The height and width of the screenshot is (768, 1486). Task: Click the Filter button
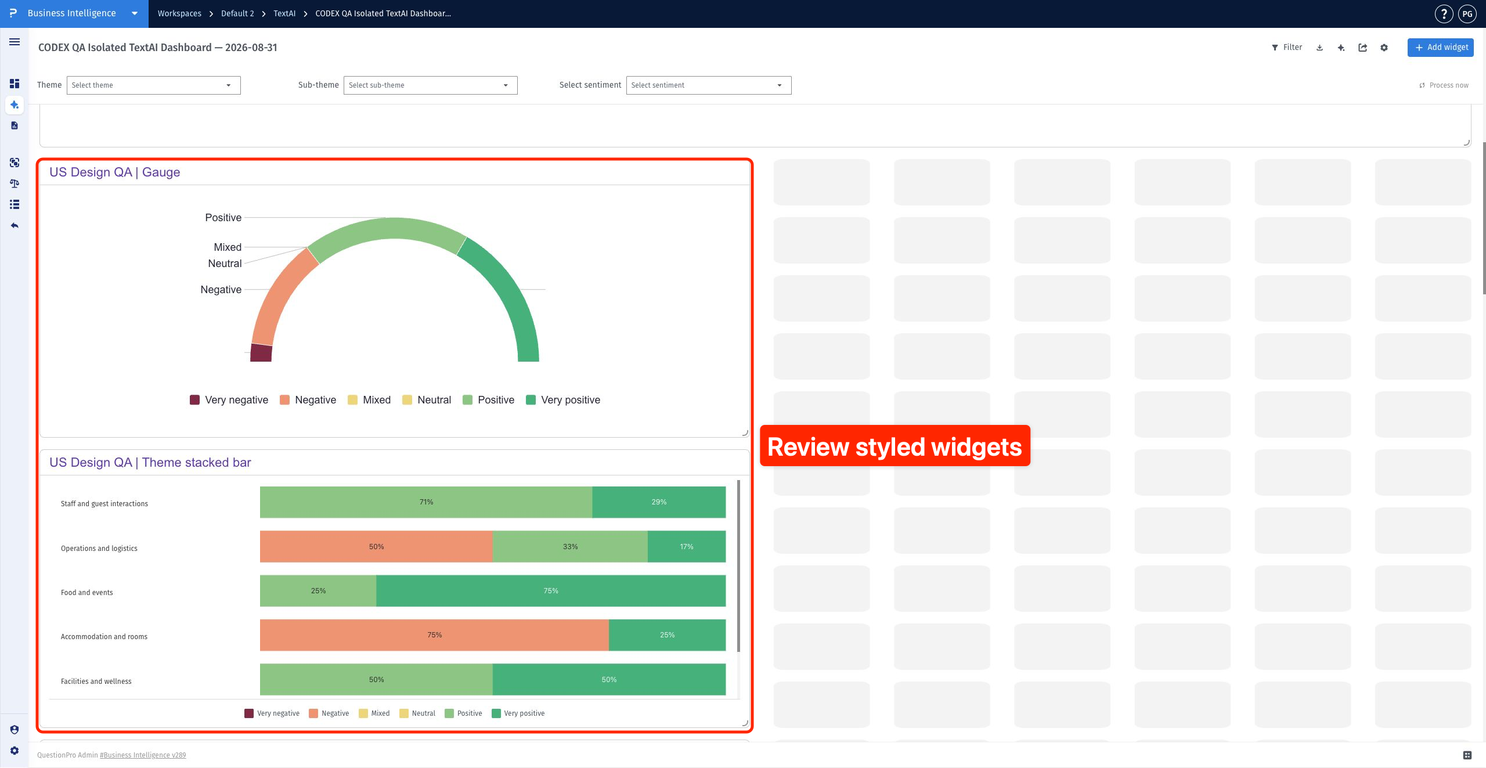tap(1287, 48)
